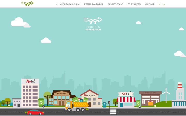Click the green recycling bin near Hotel
The image size is (186, 116).
click(41, 103)
